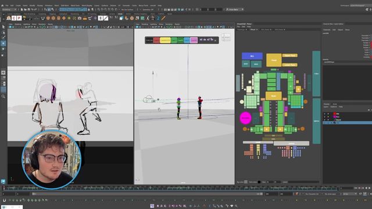Click the orange diamond shelf icon
Image resolution: width=372 pixels, height=209 pixels.
(x=64, y=18)
